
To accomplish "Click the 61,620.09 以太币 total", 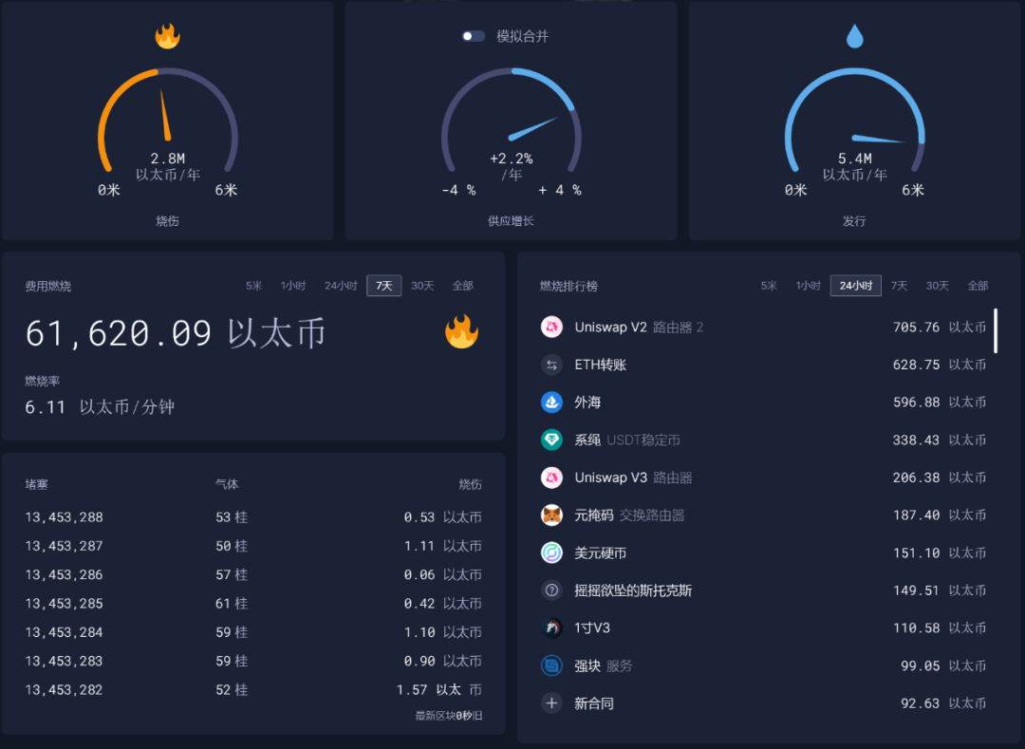I will 176,332.
